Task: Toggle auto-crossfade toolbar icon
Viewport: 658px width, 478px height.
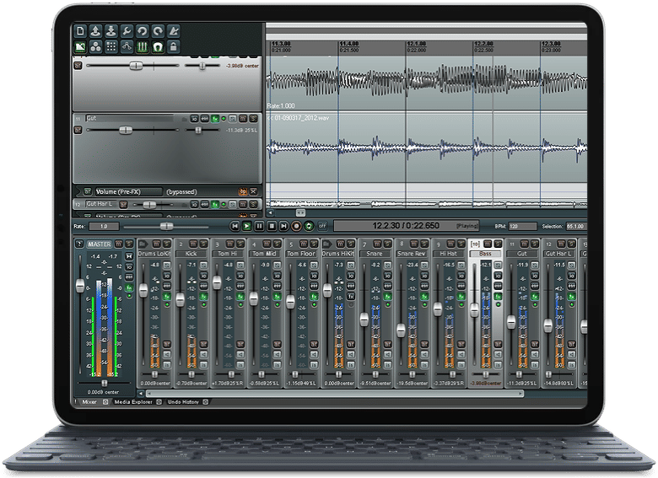Action: click(80, 46)
